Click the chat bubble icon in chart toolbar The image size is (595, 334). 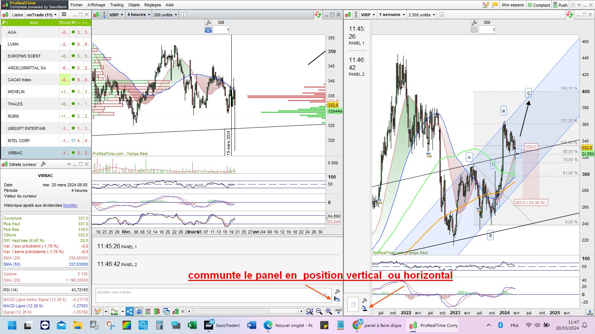139,312
